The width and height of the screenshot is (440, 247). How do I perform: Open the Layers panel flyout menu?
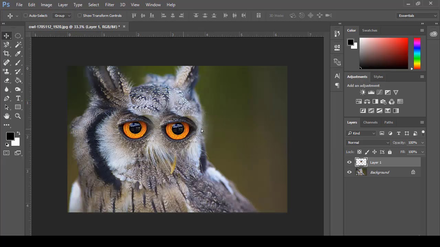[x=422, y=122]
